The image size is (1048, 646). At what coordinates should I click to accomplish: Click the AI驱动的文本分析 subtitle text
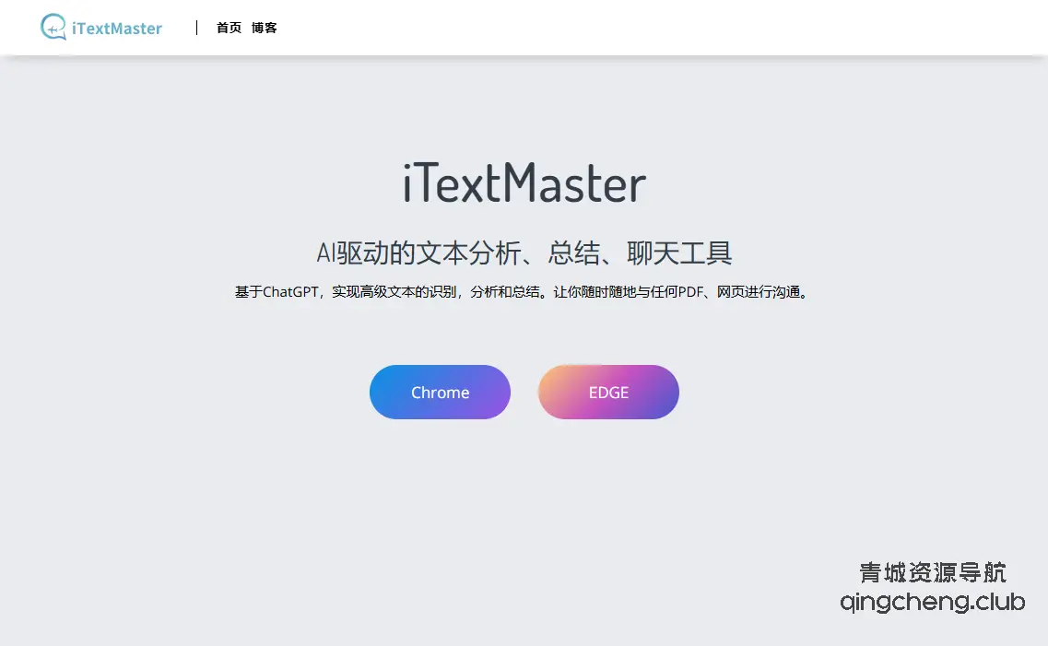pyautogui.click(x=524, y=253)
